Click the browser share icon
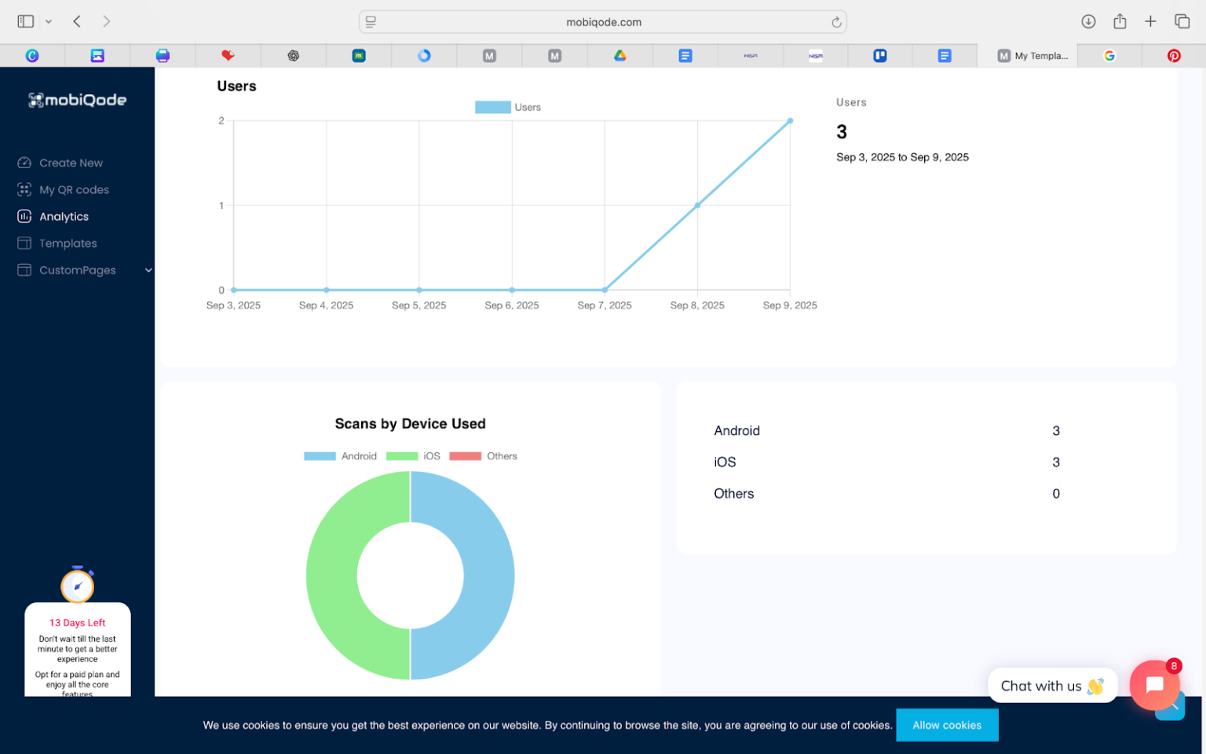Viewport: 1206px width, 754px height. click(x=1120, y=21)
